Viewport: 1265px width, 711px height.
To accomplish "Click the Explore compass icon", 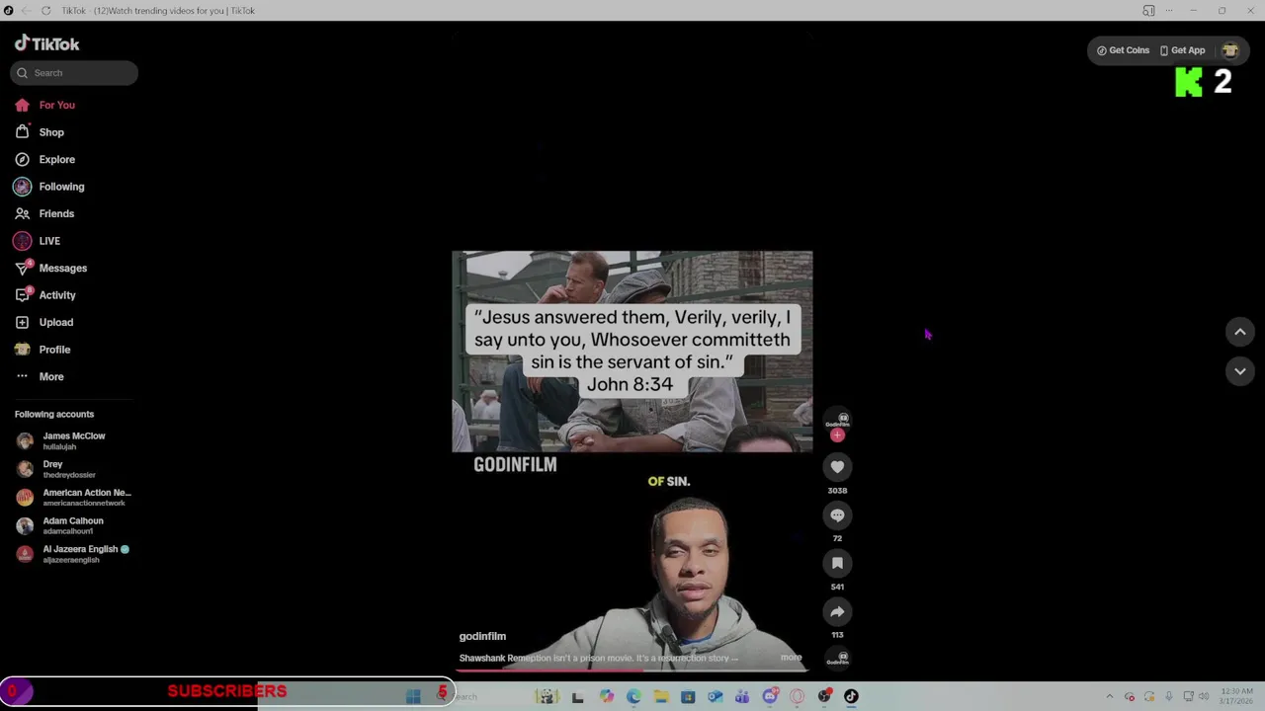I will pyautogui.click(x=22, y=159).
